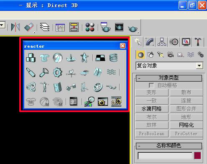Screen dimensions: 207x164
Task: Click the Align tool icon
Action: (x=29, y=27)
